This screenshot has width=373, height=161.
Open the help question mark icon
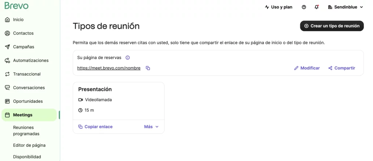(x=304, y=7)
